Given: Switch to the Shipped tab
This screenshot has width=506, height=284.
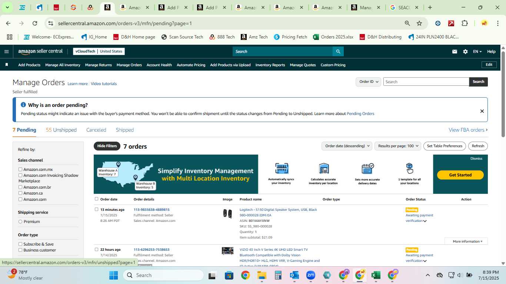Looking at the screenshot, I should [125, 130].
